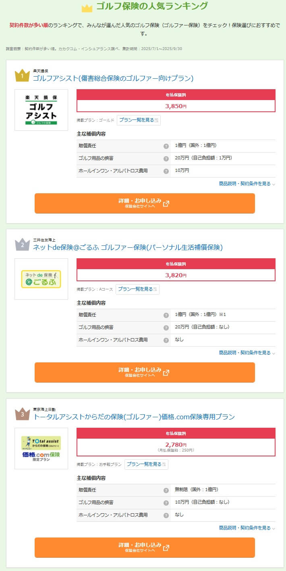Click the Total assist 価格.com保険 logo thumbnail
The width and height of the screenshot is (286, 571).
point(41,448)
